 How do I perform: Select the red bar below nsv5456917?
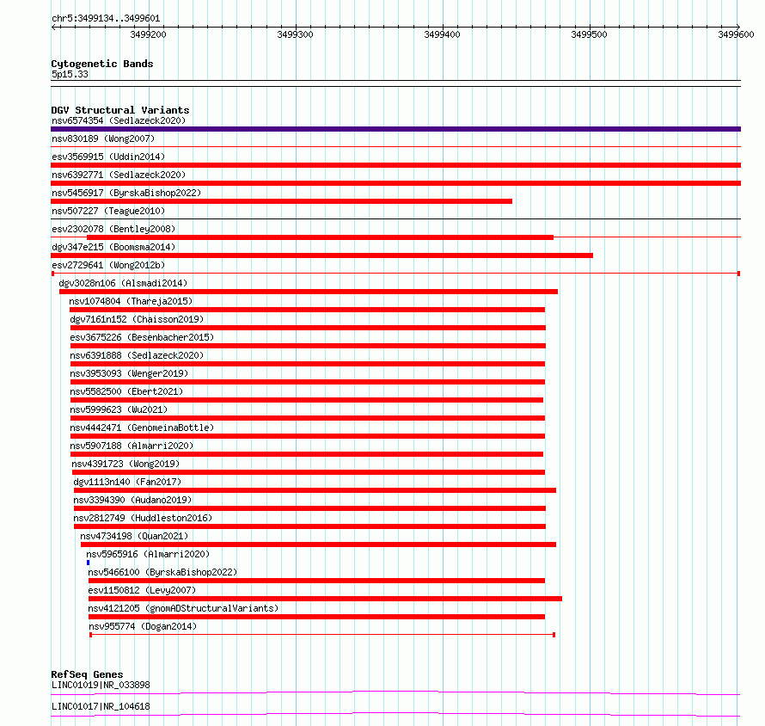click(x=282, y=201)
